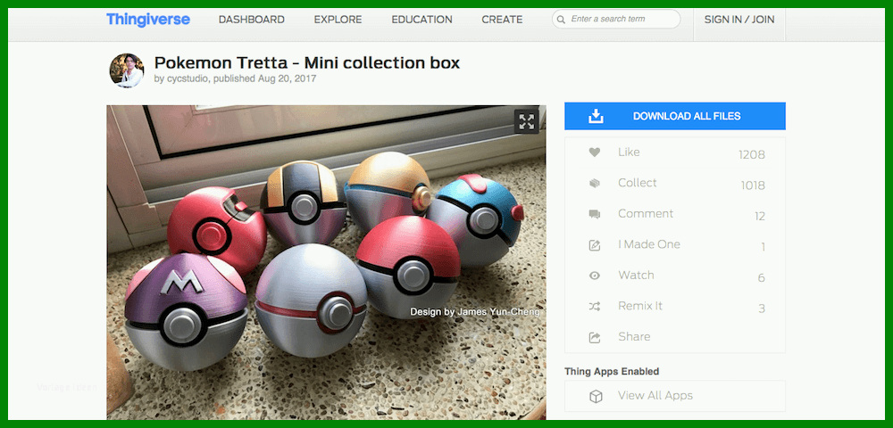Click the Remix It label
Viewport: 893px width, 428px height.
(640, 305)
